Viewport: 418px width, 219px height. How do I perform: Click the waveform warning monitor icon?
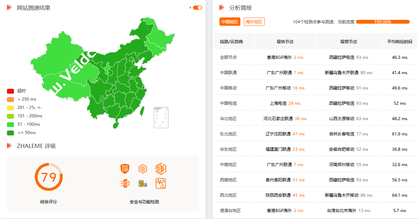pos(161,183)
